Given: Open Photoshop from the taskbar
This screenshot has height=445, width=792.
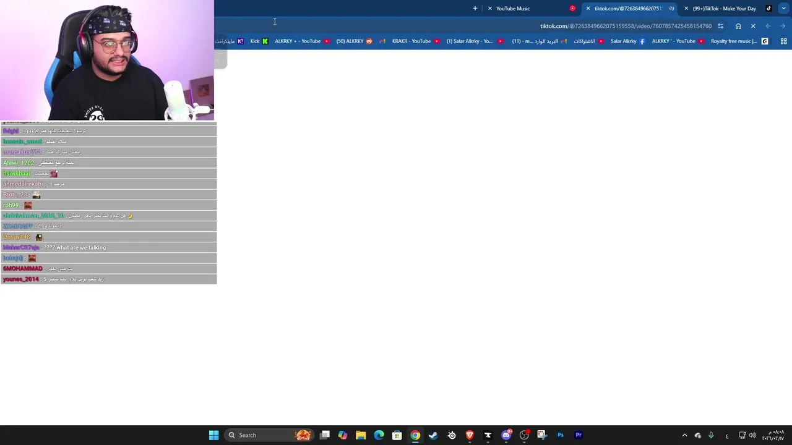Looking at the screenshot, I should [561, 435].
